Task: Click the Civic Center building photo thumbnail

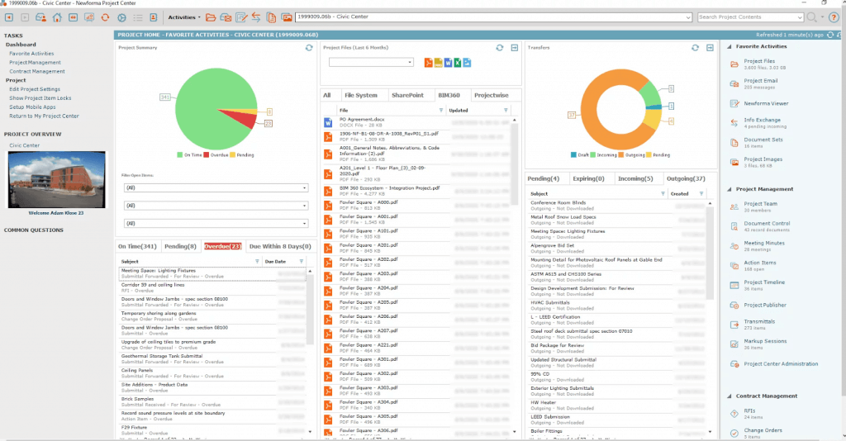Action: (57, 179)
